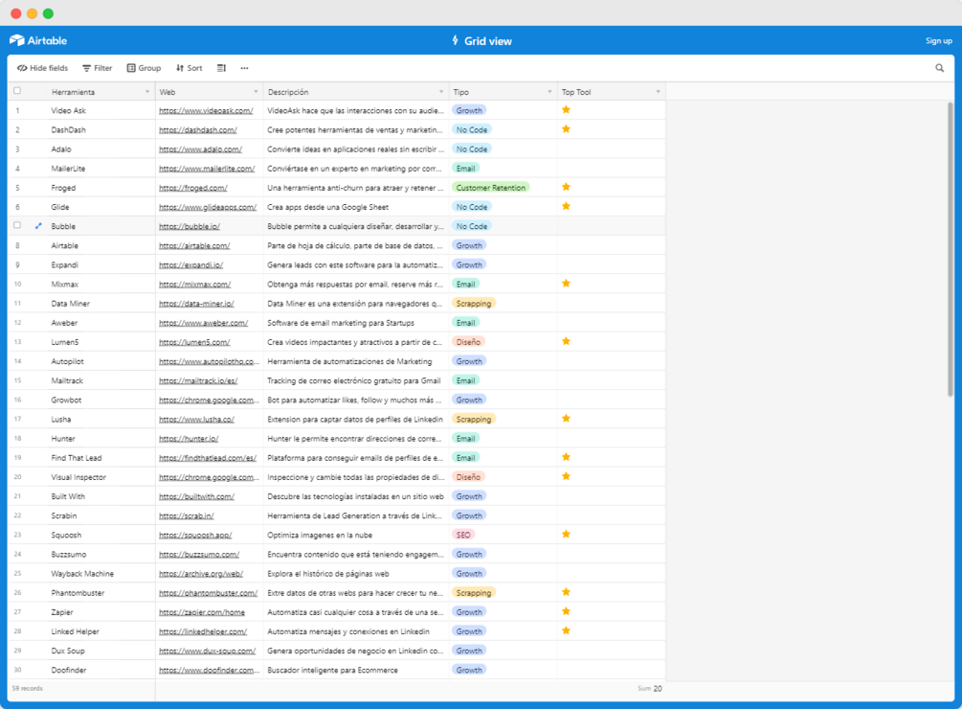Click the star in the Squoosh row
The width and height of the screenshot is (962, 709).
[566, 534]
